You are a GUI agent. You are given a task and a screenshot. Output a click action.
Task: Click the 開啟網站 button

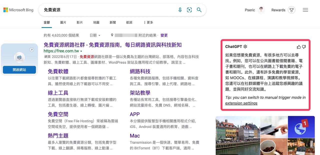pyautogui.click(x=19, y=70)
